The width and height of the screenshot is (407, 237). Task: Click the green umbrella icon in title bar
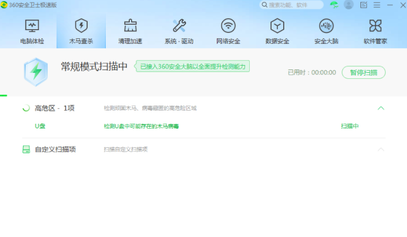pos(334,5)
